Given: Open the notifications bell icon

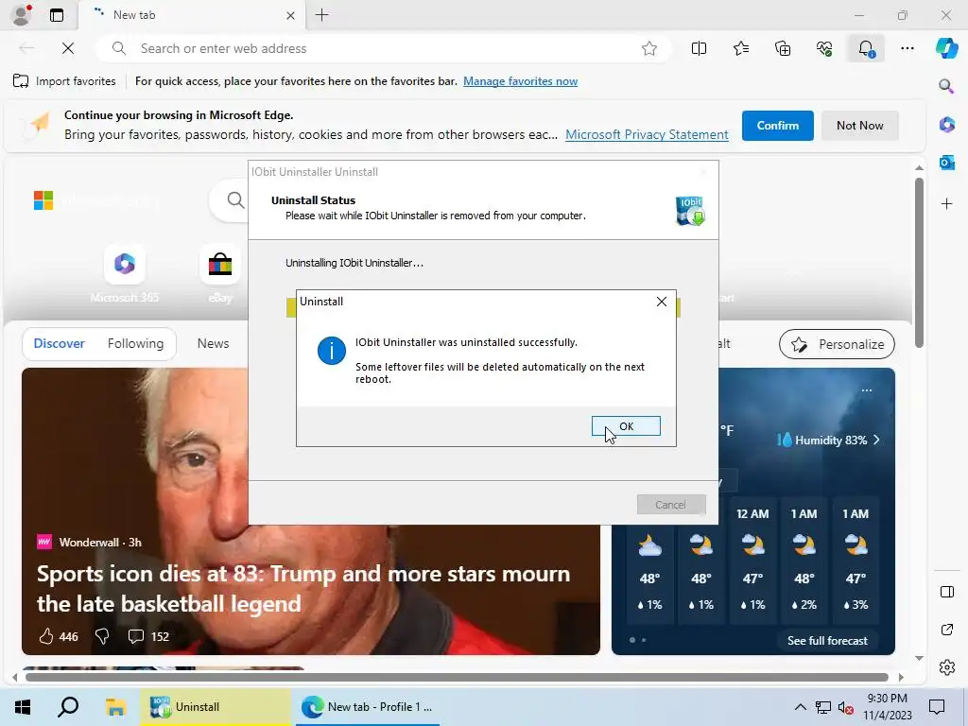Looking at the screenshot, I should [866, 48].
